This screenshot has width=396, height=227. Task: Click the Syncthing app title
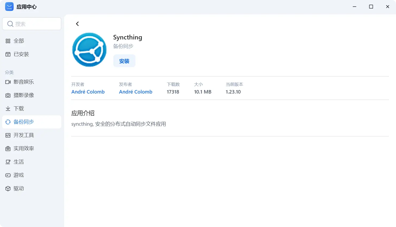pyautogui.click(x=127, y=37)
